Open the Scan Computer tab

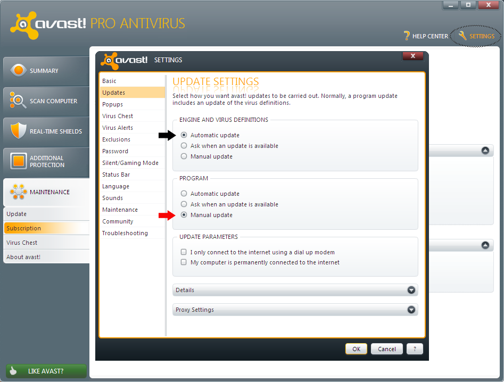pyautogui.click(x=46, y=101)
